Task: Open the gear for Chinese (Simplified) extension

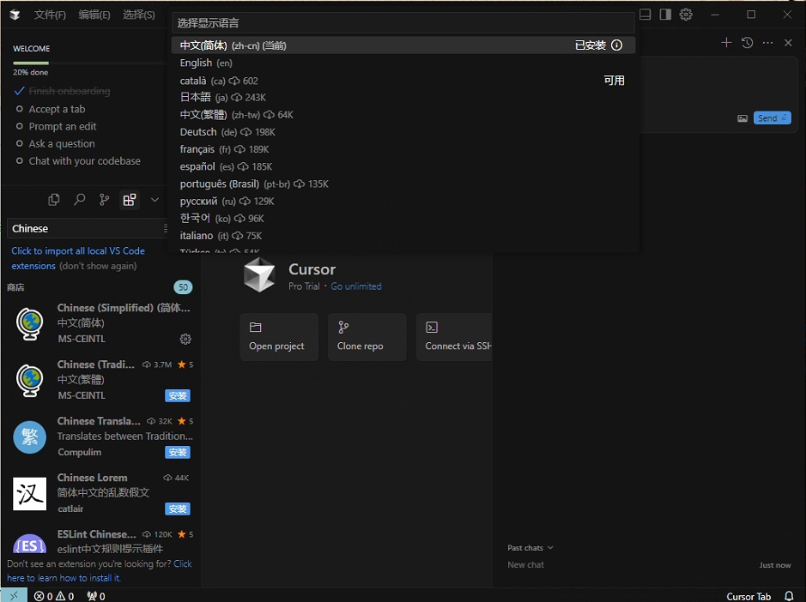Action: click(x=185, y=339)
